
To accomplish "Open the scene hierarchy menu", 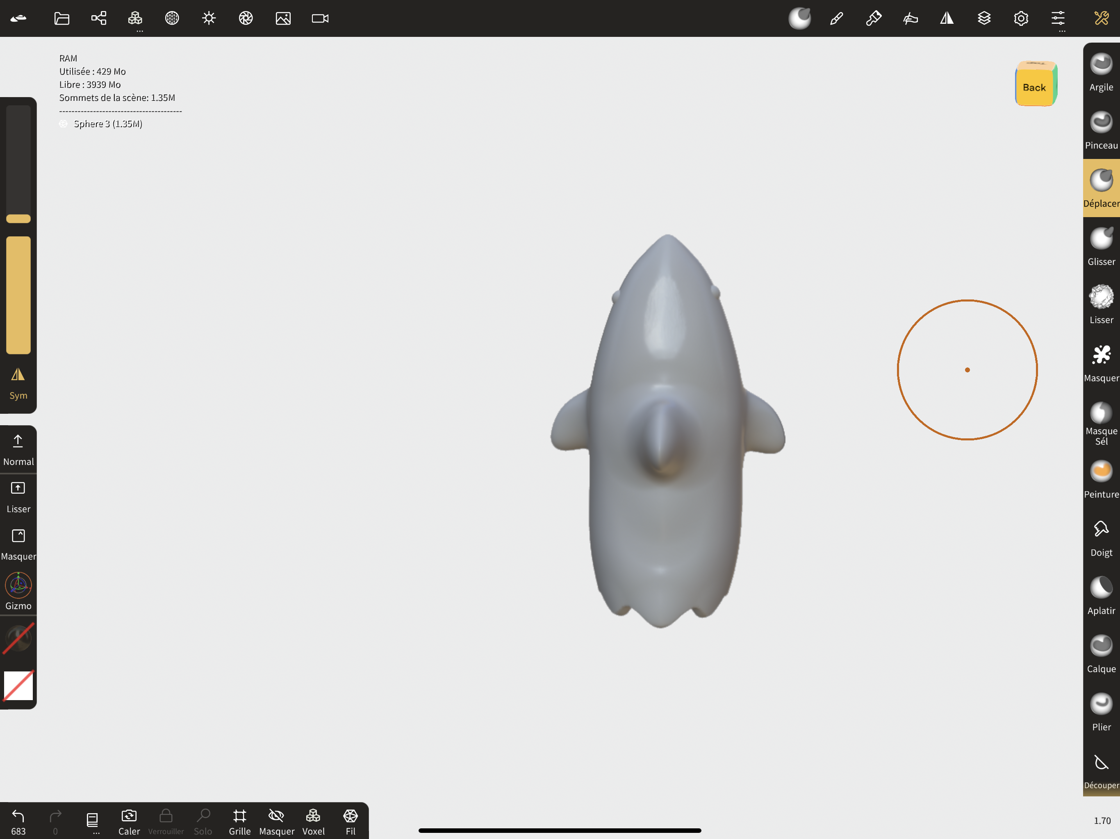I will 99,19.
